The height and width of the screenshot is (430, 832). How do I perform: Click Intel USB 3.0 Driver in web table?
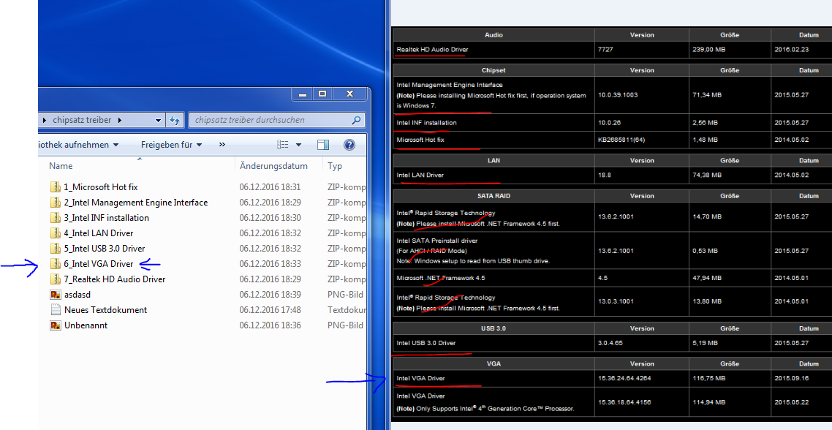click(426, 343)
